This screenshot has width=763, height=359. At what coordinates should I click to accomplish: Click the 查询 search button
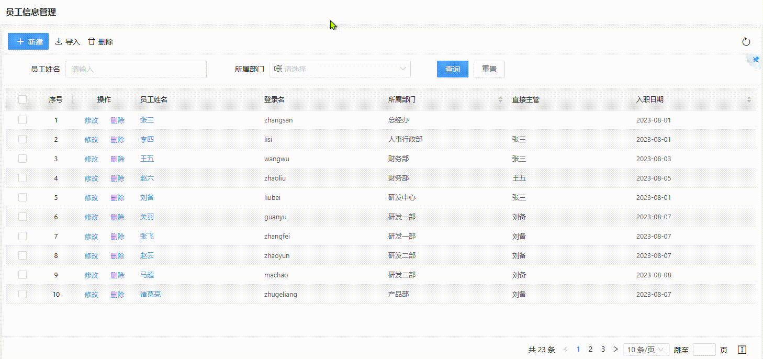(x=452, y=69)
